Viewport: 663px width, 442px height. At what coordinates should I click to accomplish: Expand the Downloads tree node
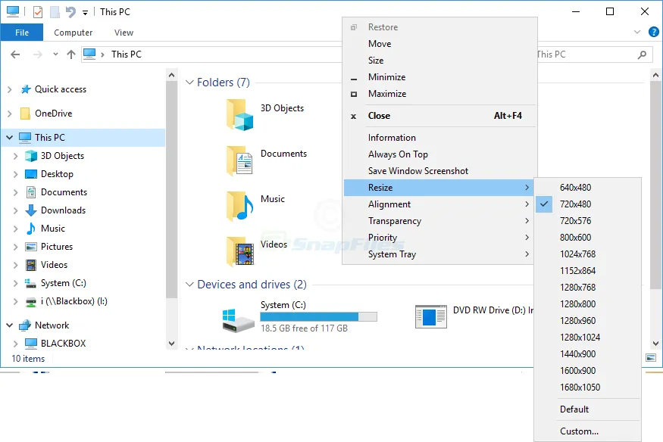pos(16,210)
